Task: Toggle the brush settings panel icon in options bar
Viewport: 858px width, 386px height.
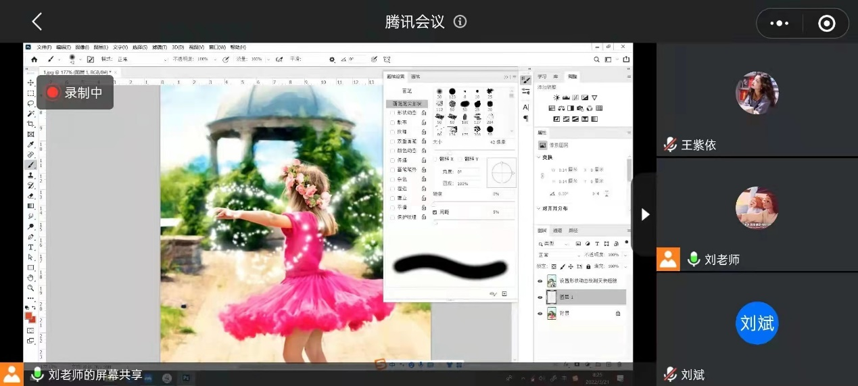Action: click(x=91, y=59)
